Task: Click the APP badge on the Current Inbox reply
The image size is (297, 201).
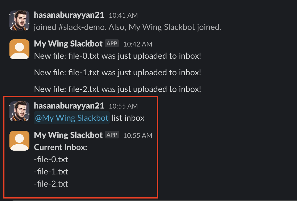Action: coord(112,135)
